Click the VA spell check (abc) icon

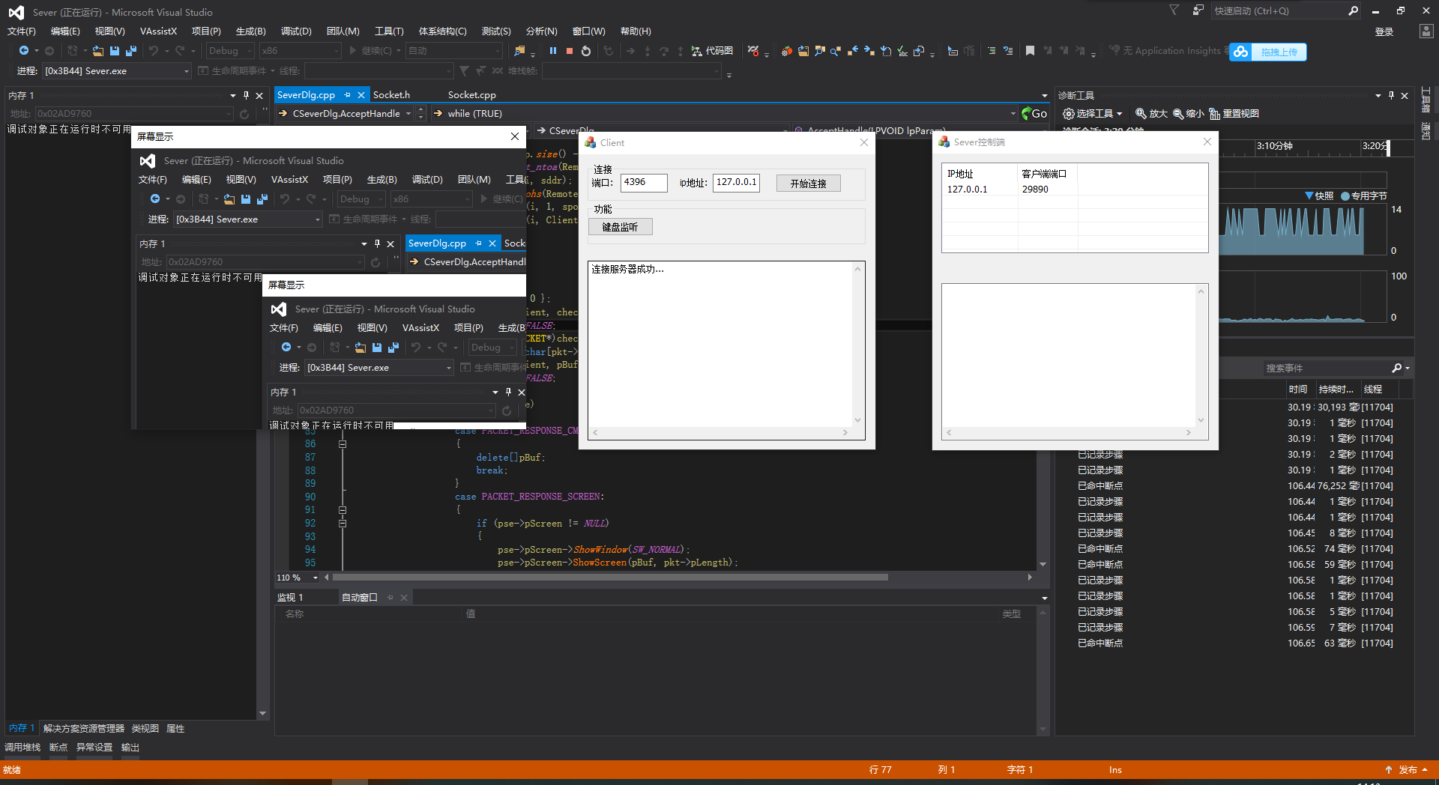pyautogui.click(x=902, y=51)
